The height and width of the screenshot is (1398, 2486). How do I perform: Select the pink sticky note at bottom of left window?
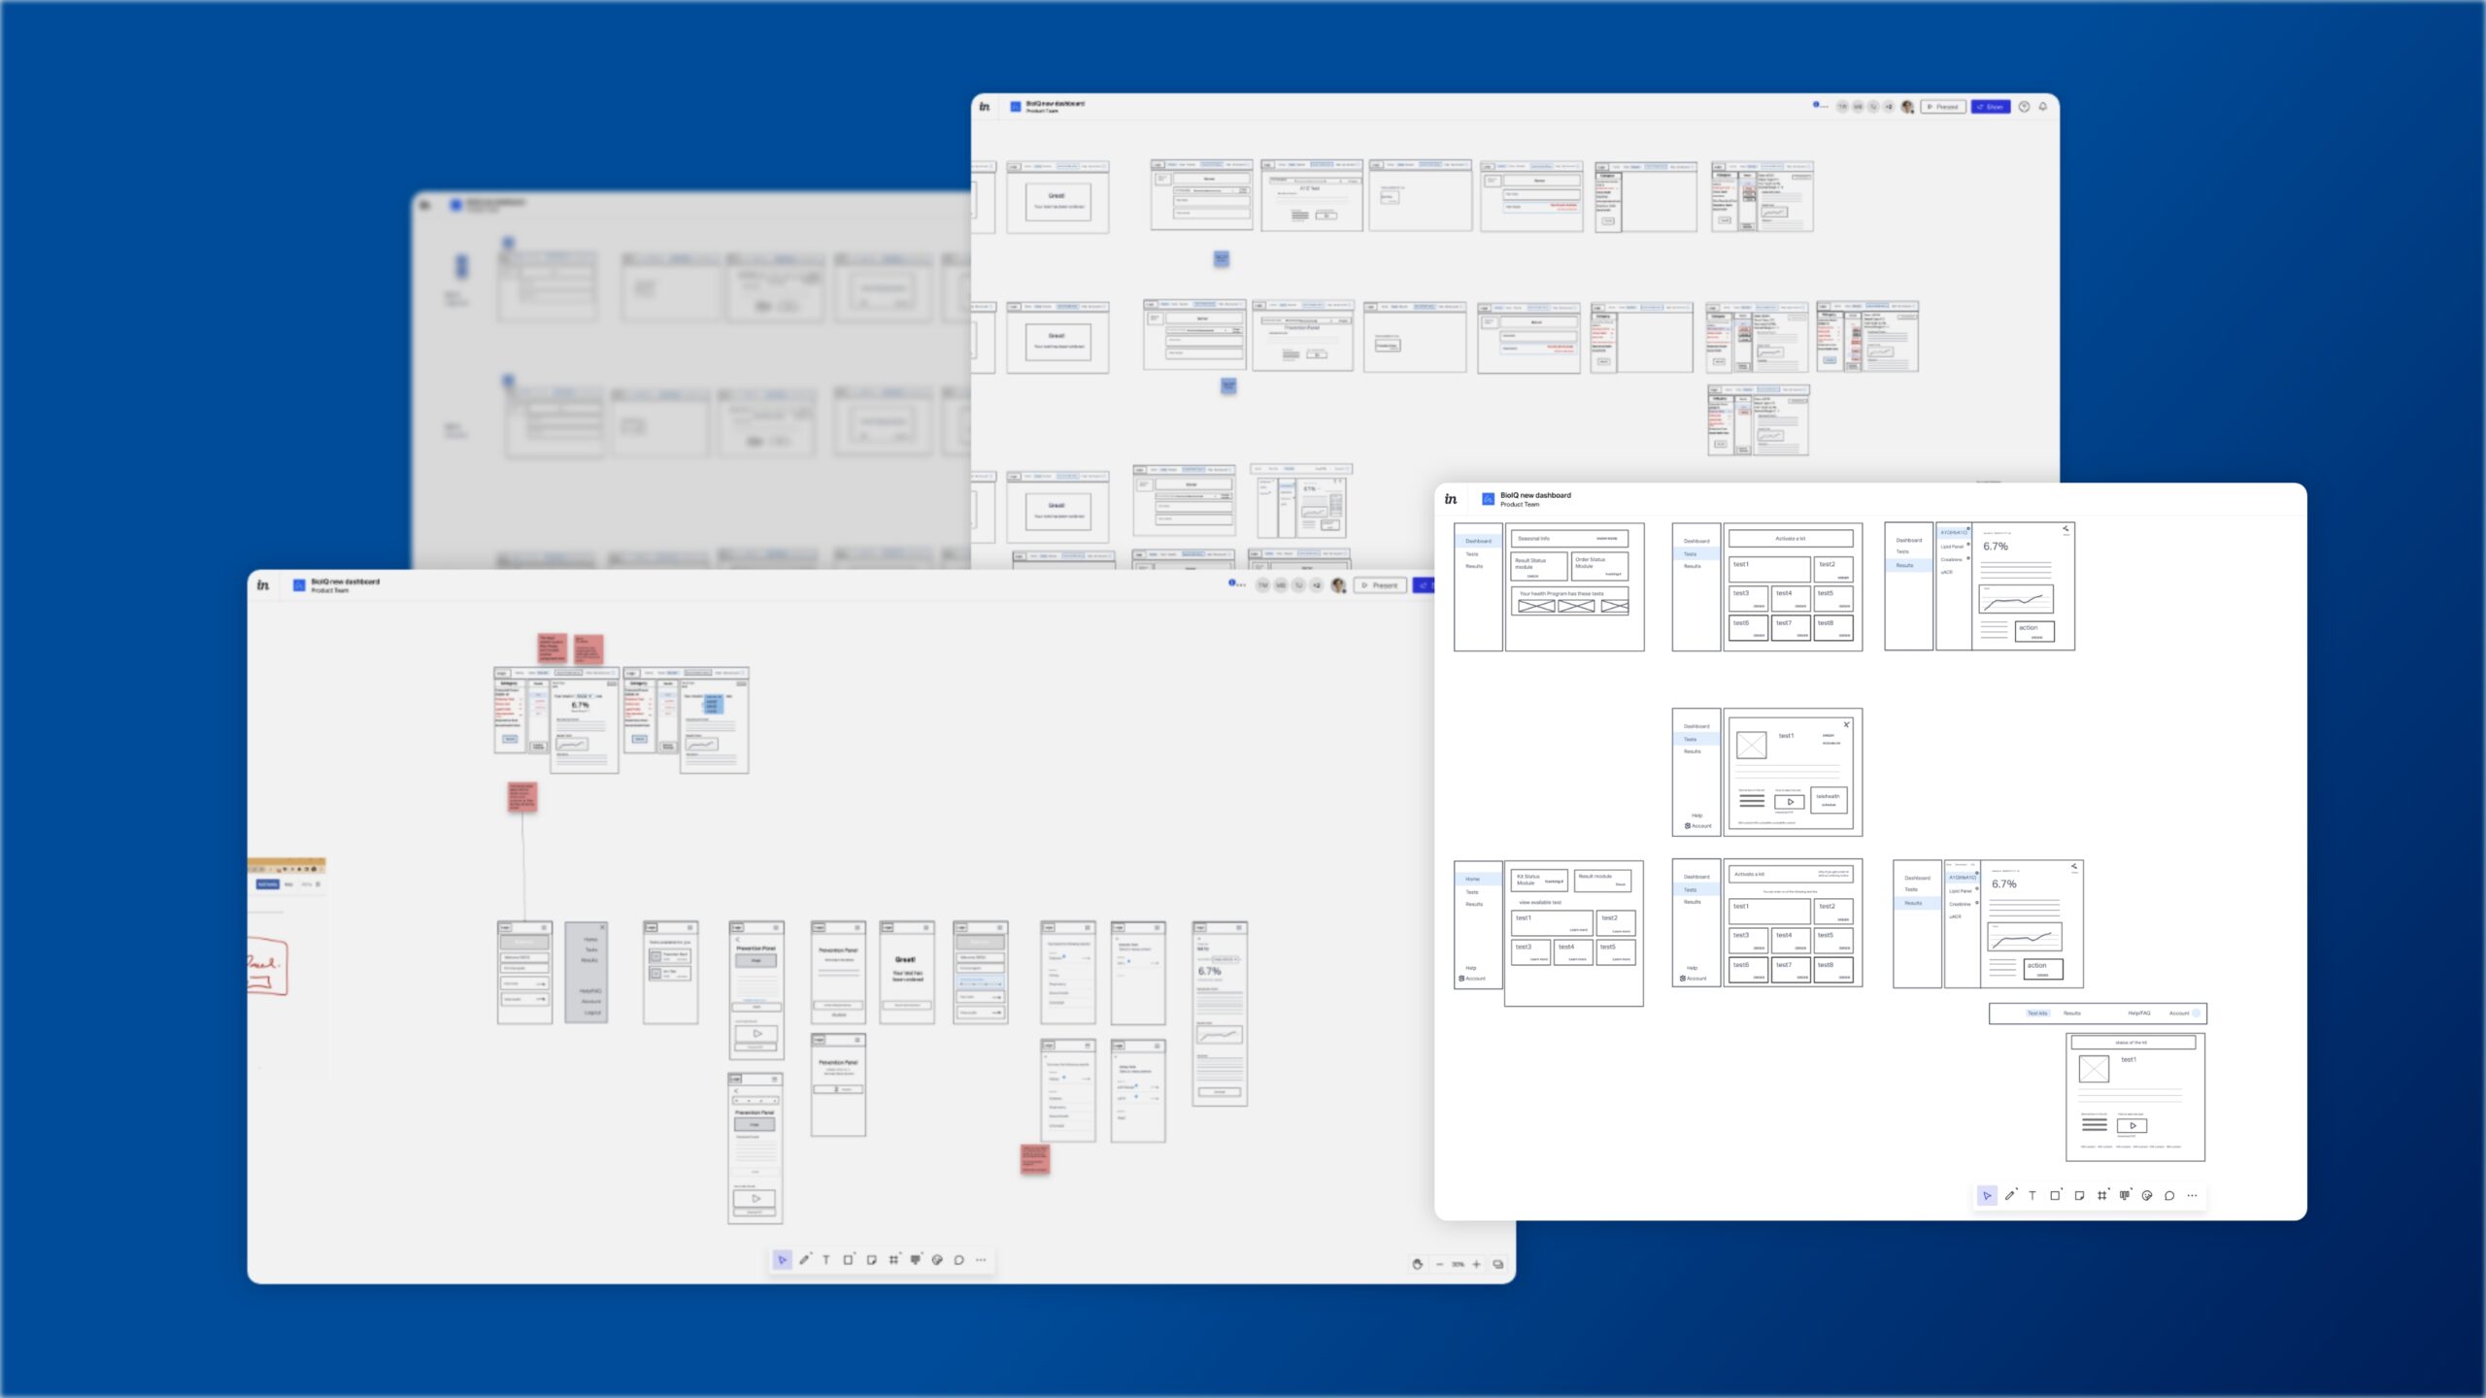1035,1158
